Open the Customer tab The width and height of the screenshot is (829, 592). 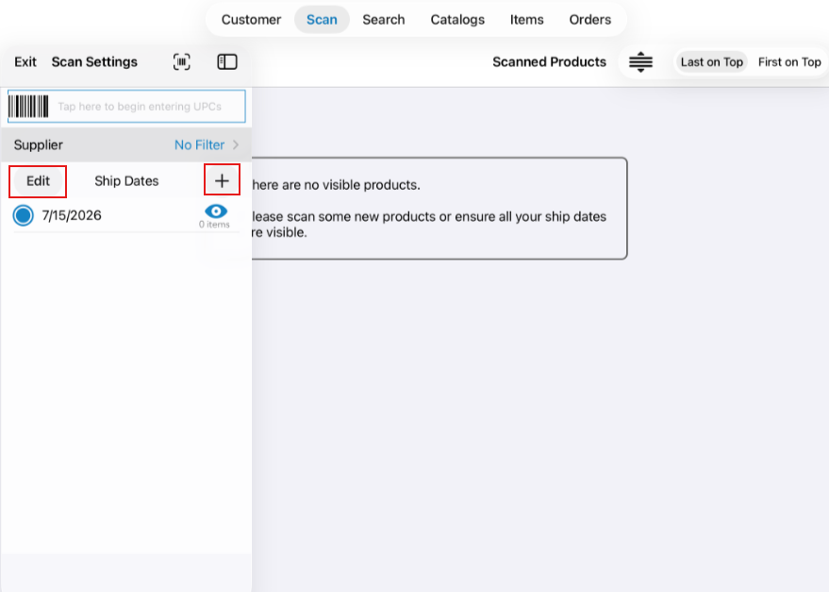pos(251,20)
